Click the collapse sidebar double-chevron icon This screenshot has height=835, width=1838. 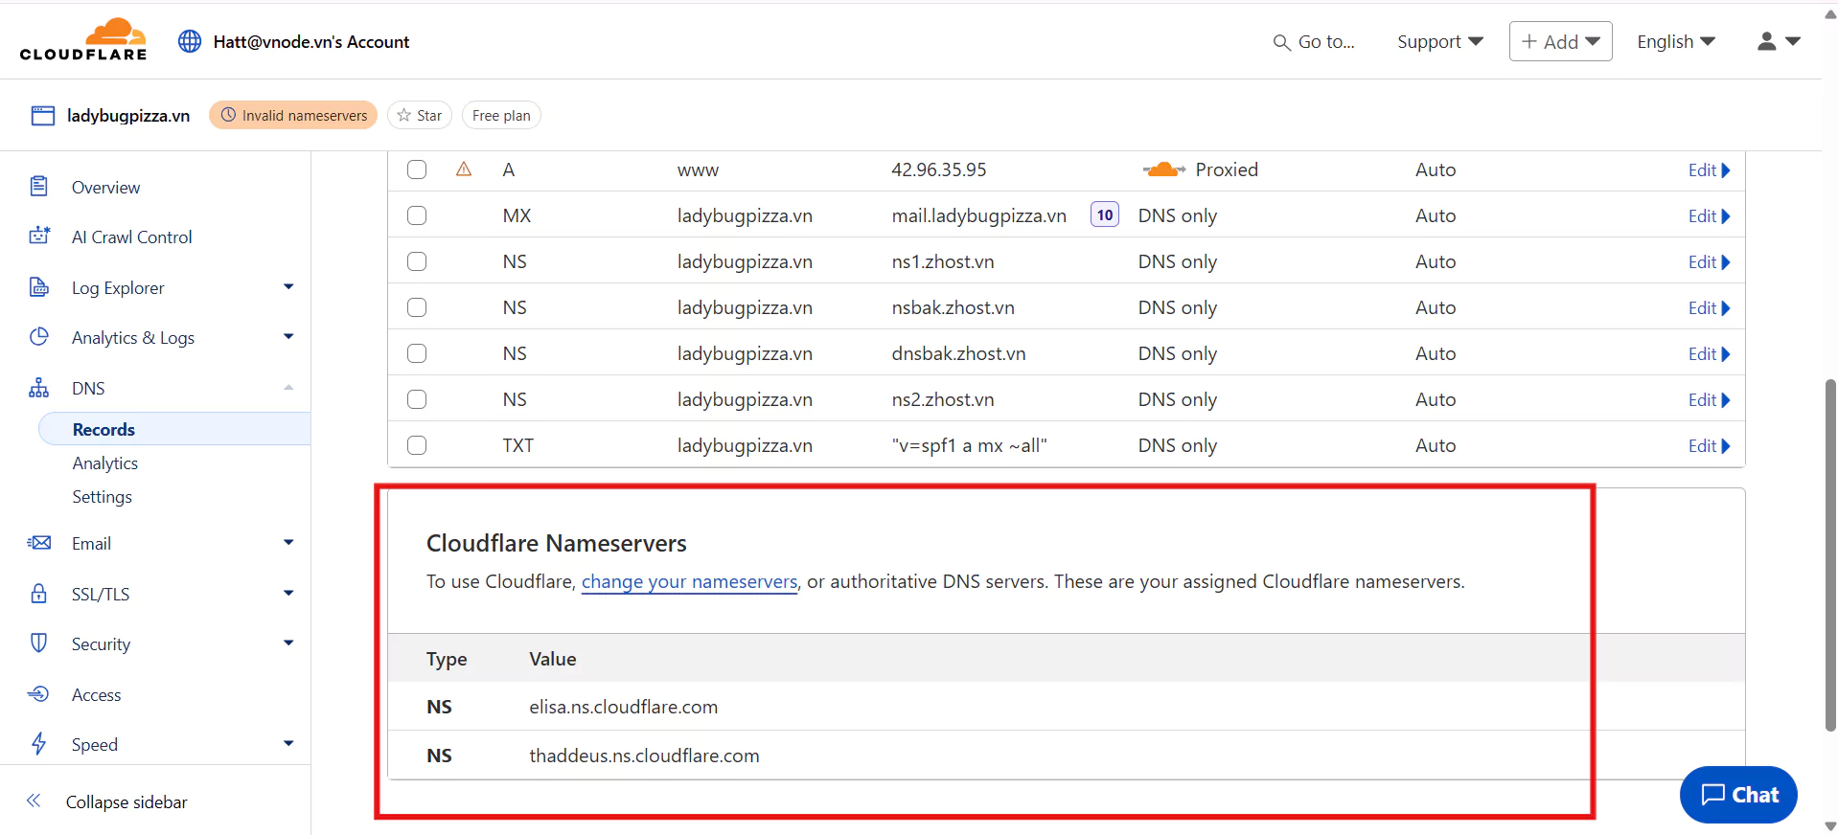tap(34, 801)
